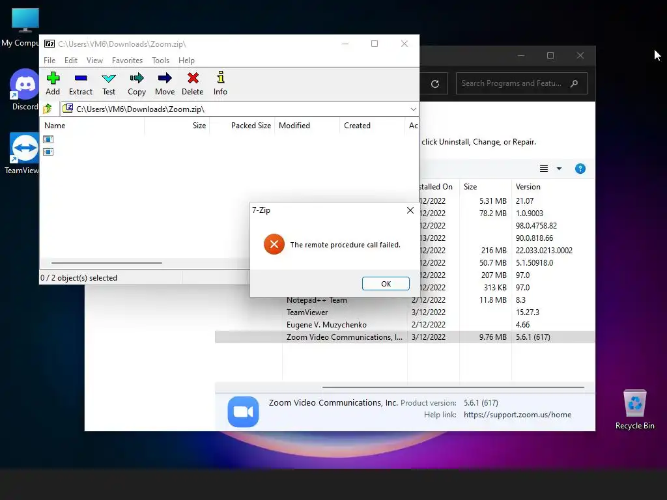
Task: Click the Zoom camera logo in details pane
Action: pyautogui.click(x=244, y=411)
